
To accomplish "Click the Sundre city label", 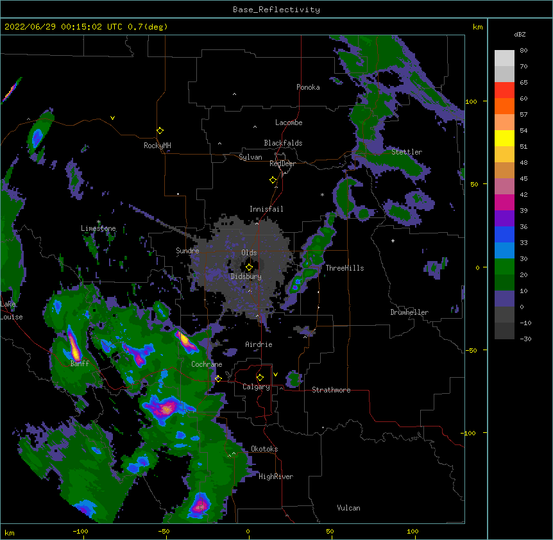I will [x=187, y=251].
